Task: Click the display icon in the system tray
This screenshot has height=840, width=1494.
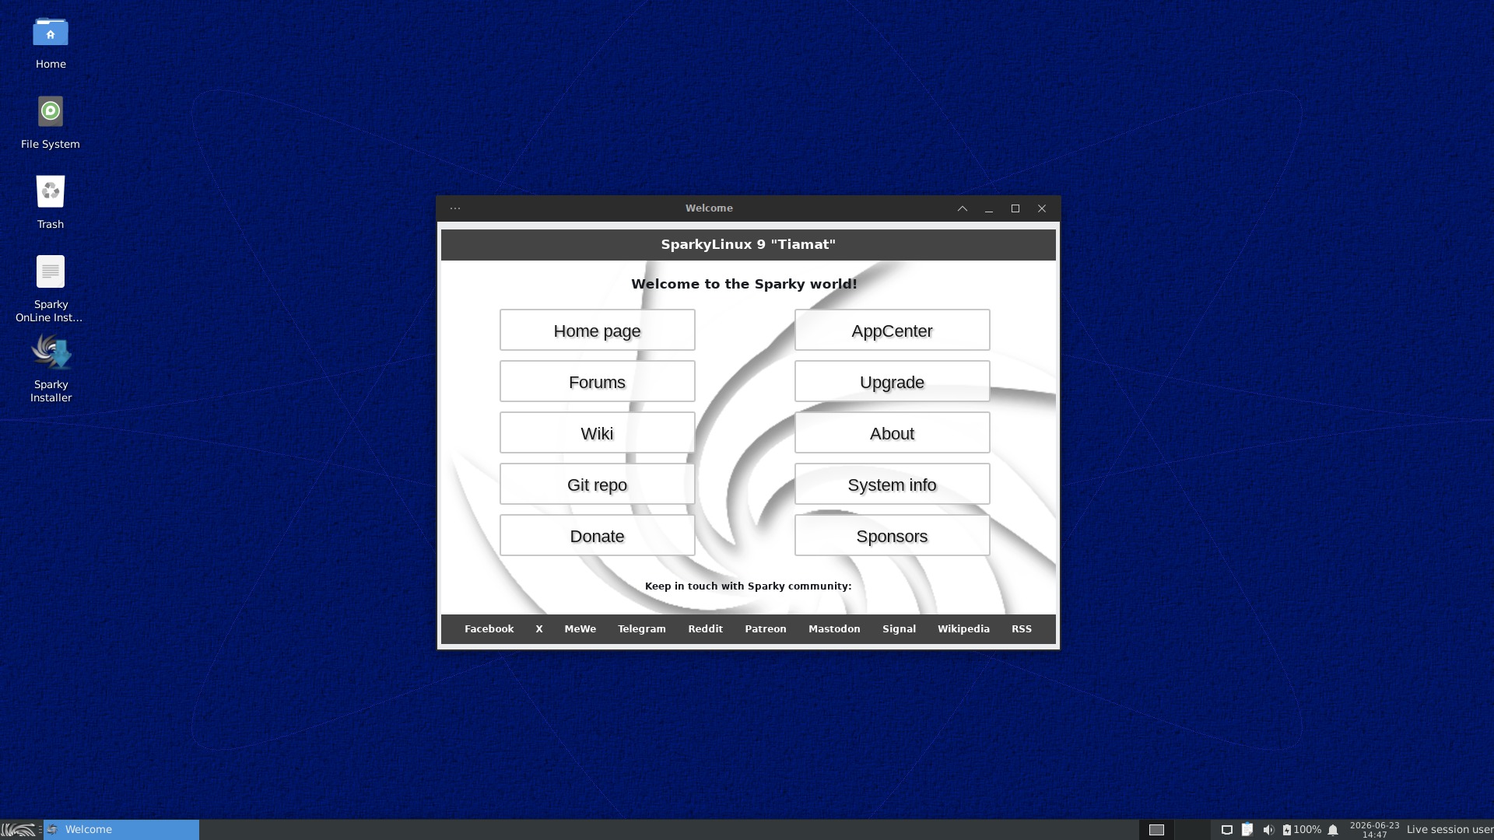Action: (1227, 830)
